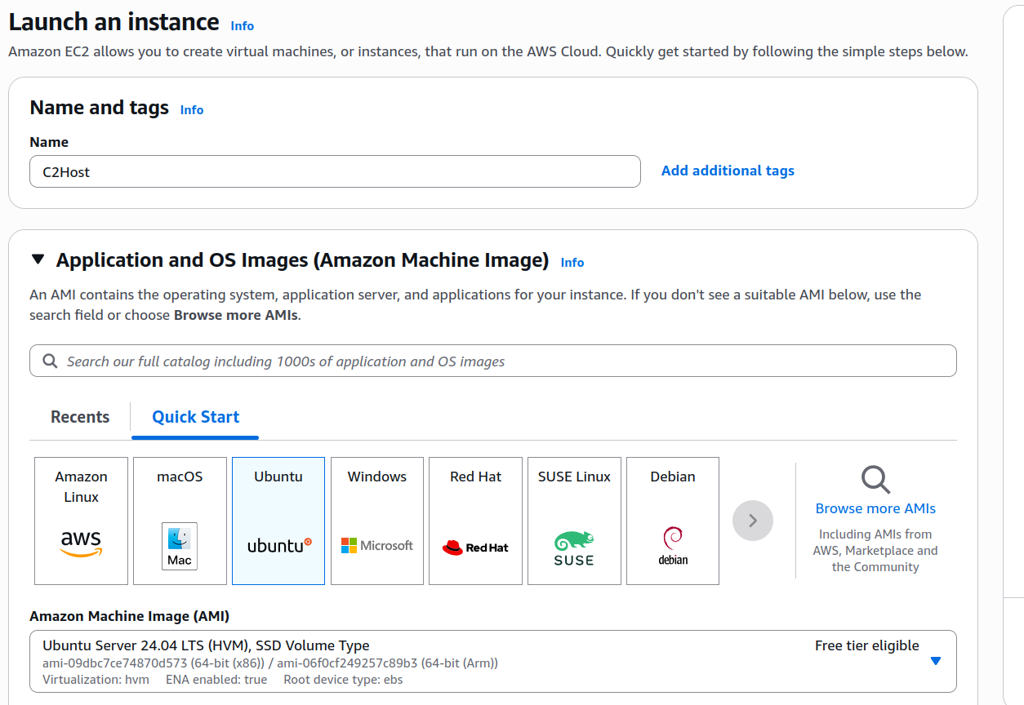Switch to the Recents tab
The height and width of the screenshot is (705, 1024).
pos(80,417)
